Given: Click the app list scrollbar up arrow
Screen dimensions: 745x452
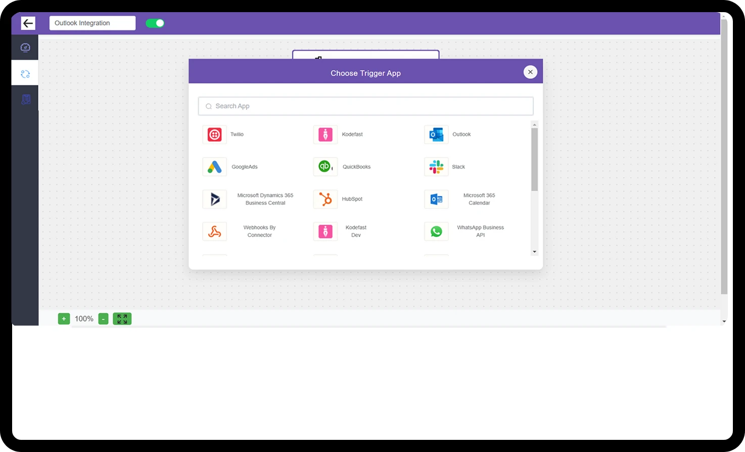Looking at the screenshot, I should [x=535, y=124].
